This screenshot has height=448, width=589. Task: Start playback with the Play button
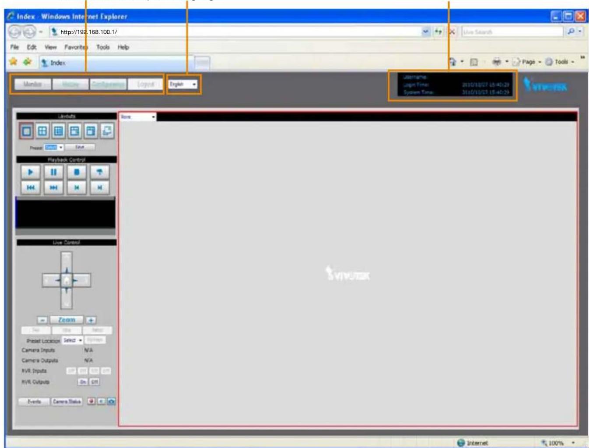click(31, 172)
